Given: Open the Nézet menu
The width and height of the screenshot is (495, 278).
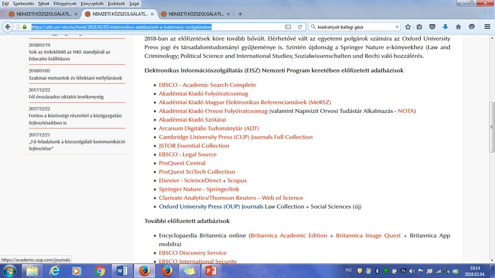Looking at the screenshot, I should 44,3.
